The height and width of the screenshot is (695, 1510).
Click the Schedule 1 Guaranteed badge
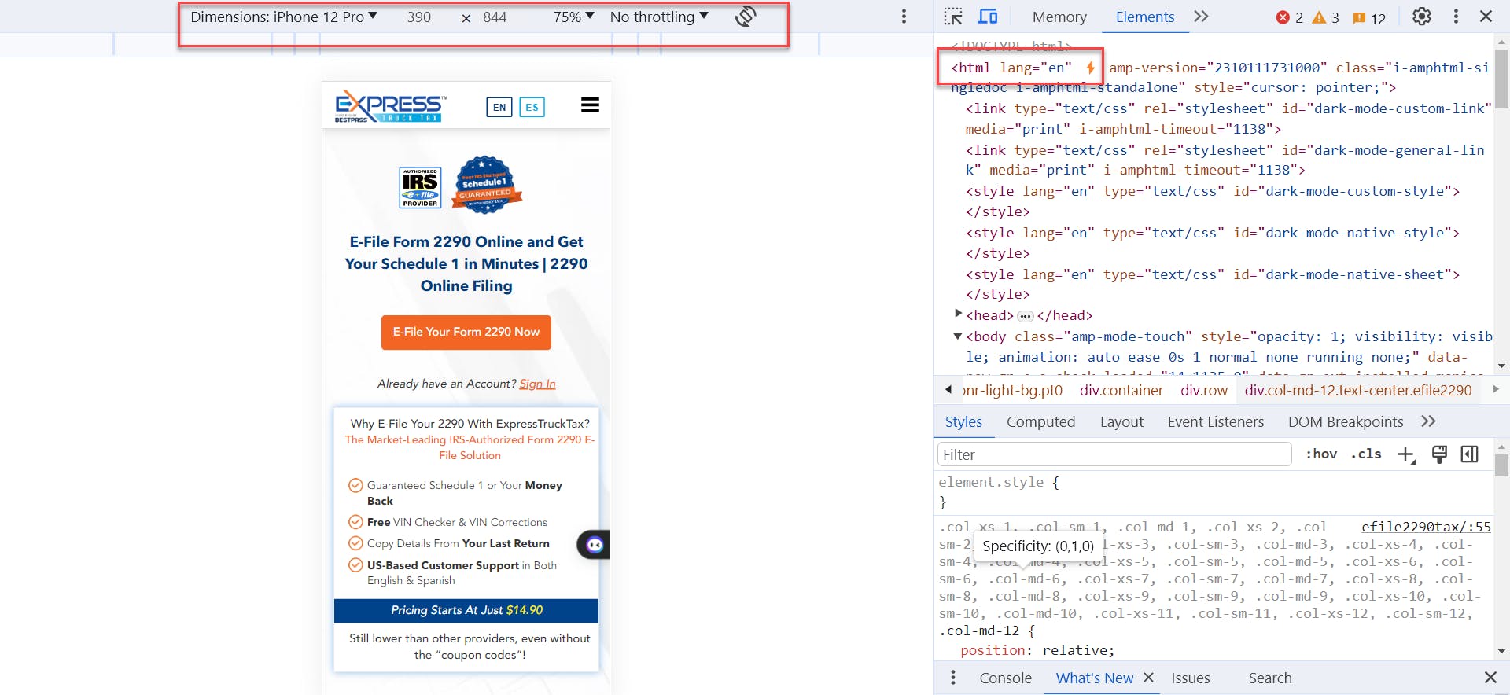[x=485, y=185]
